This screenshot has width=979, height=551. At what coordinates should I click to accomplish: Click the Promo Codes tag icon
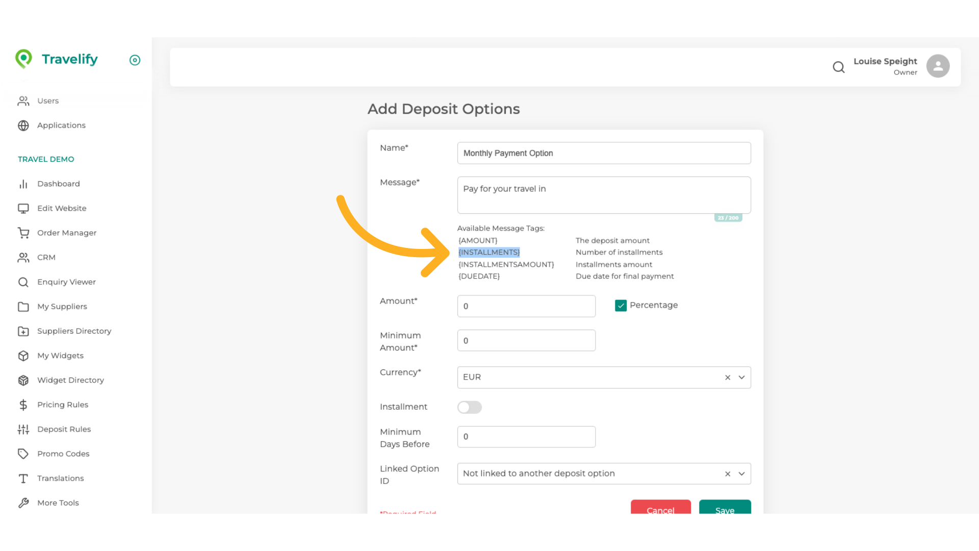pyautogui.click(x=23, y=454)
